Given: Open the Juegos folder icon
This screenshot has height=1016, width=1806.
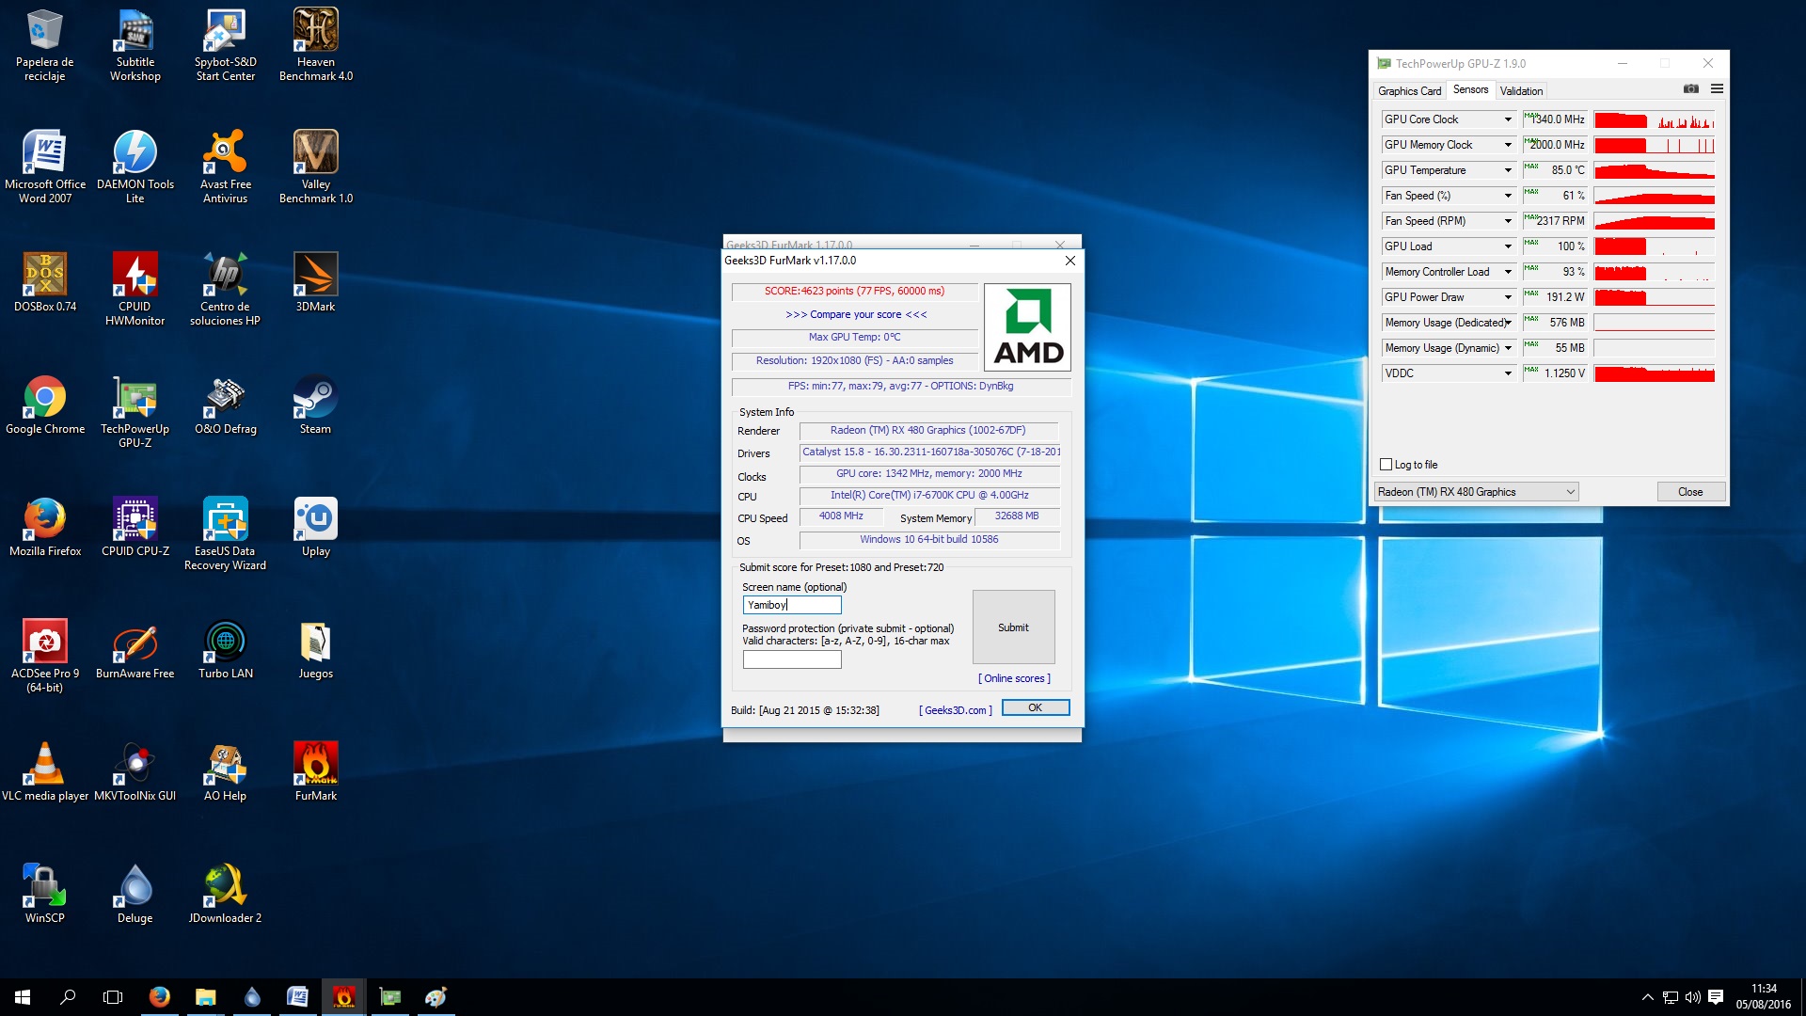Looking at the screenshot, I should tap(315, 649).
